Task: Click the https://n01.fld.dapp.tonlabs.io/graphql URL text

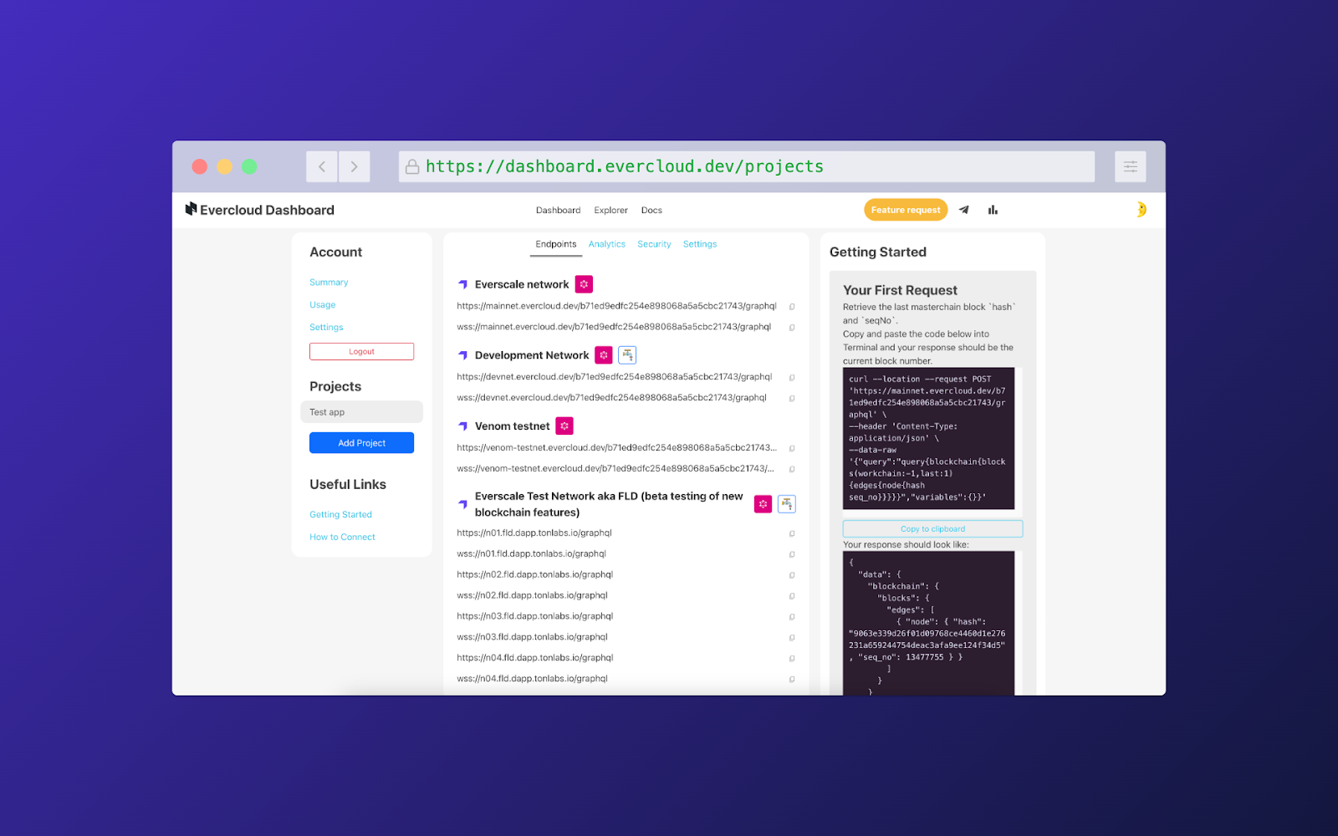Action: tap(534, 533)
